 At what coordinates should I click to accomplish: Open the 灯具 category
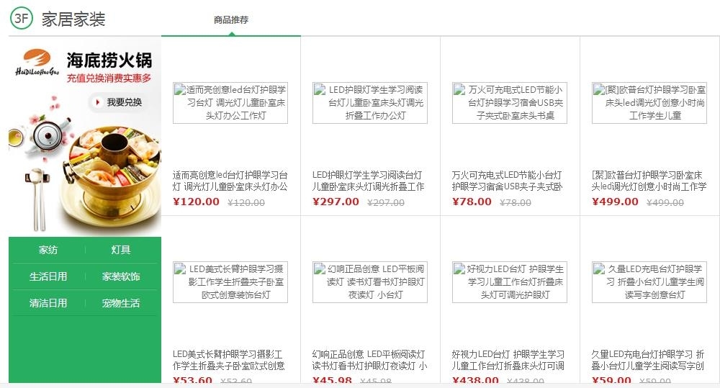pos(121,250)
